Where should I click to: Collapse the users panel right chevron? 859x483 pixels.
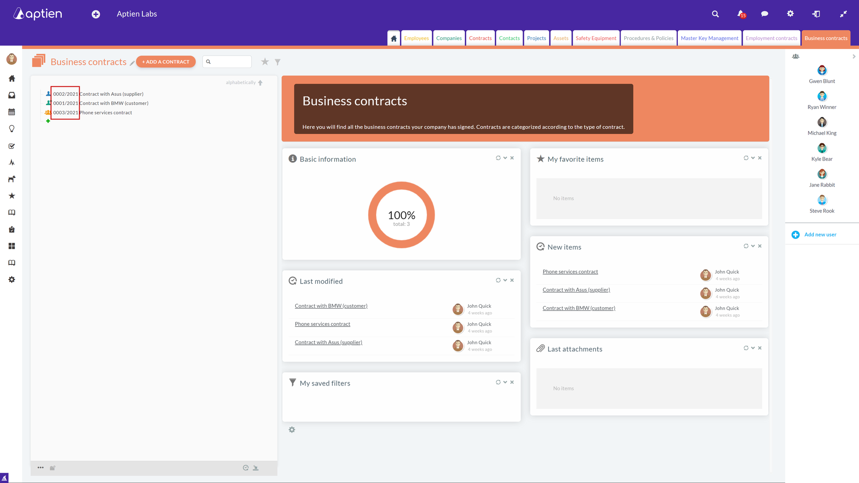click(854, 56)
